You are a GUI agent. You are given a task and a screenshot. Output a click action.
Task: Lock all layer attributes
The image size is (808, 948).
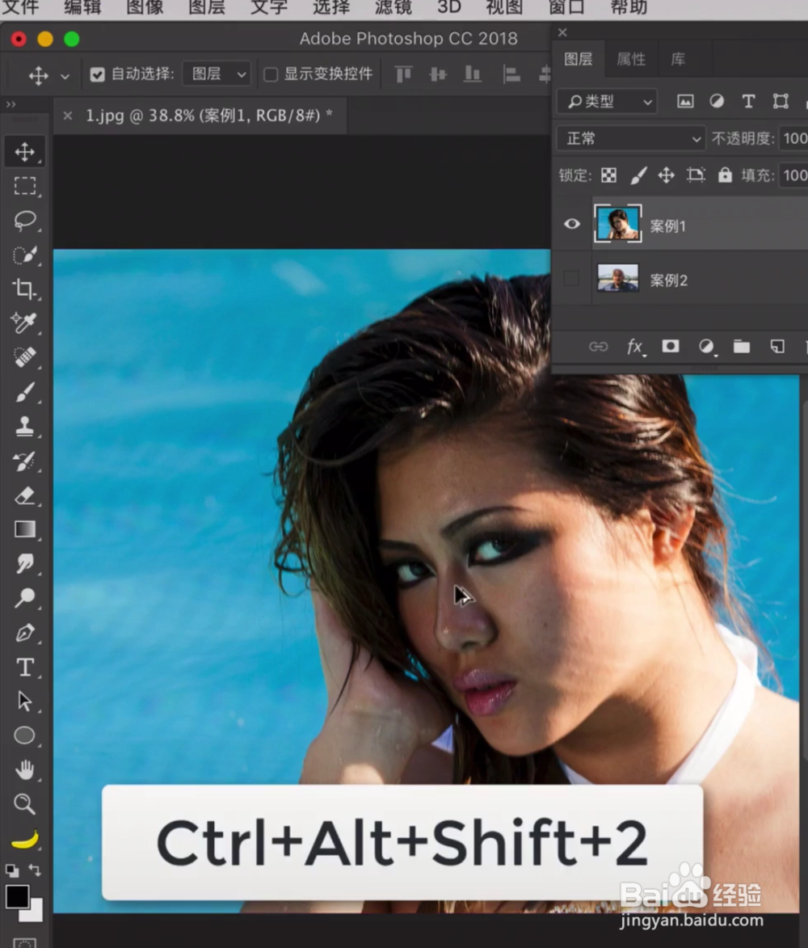725,175
